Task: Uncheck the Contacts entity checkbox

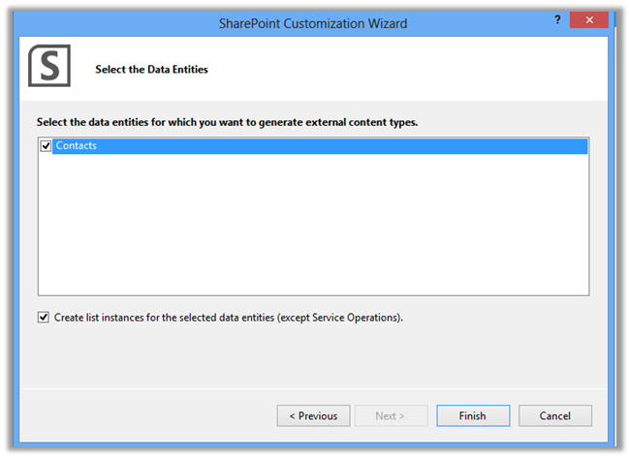Action: [x=45, y=146]
